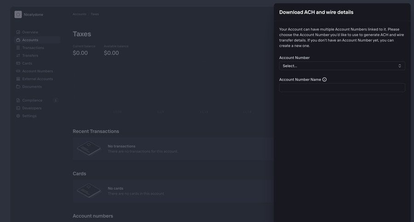Click the Taxes breadcrumb item
Viewport: 414px width, 222px height.
pos(95,14)
